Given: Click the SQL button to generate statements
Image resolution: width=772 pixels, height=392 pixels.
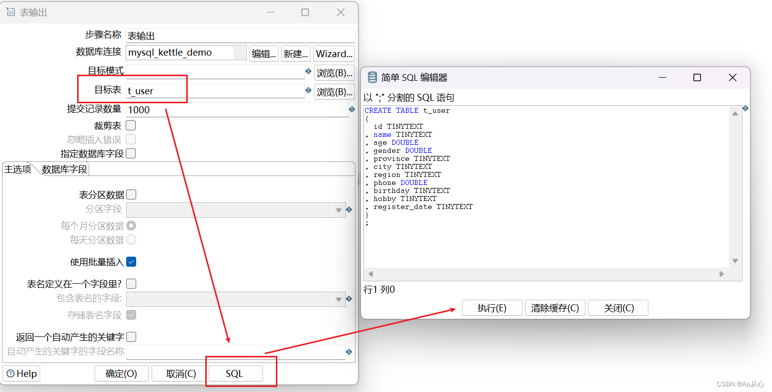Looking at the screenshot, I should [x=234, y=373].
